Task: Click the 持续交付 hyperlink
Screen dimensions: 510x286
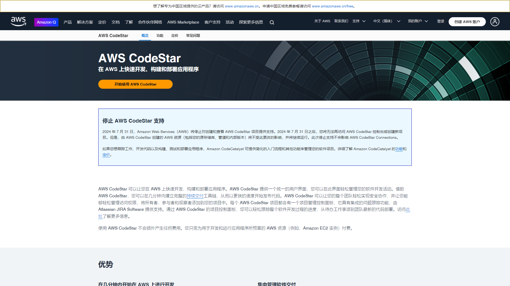Action: pos(195,196)
